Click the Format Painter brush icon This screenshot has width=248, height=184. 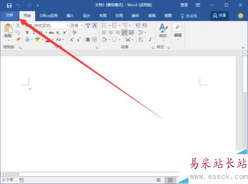click(x=18, y=39)
